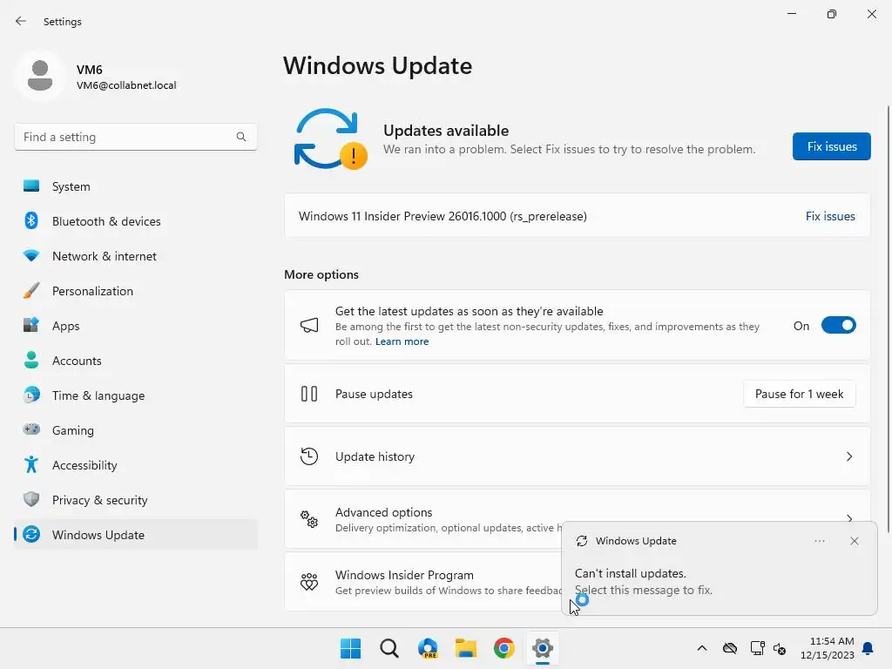Click the pause icon beside Pause updates
Image resolution: width=892 pixels, height=669 pixels.
click(309, 394)
